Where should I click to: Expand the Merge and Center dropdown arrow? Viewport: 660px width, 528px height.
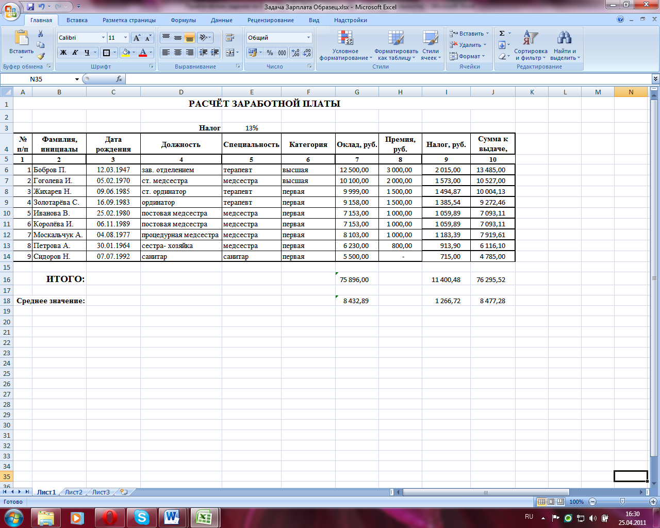click(237, 53)
